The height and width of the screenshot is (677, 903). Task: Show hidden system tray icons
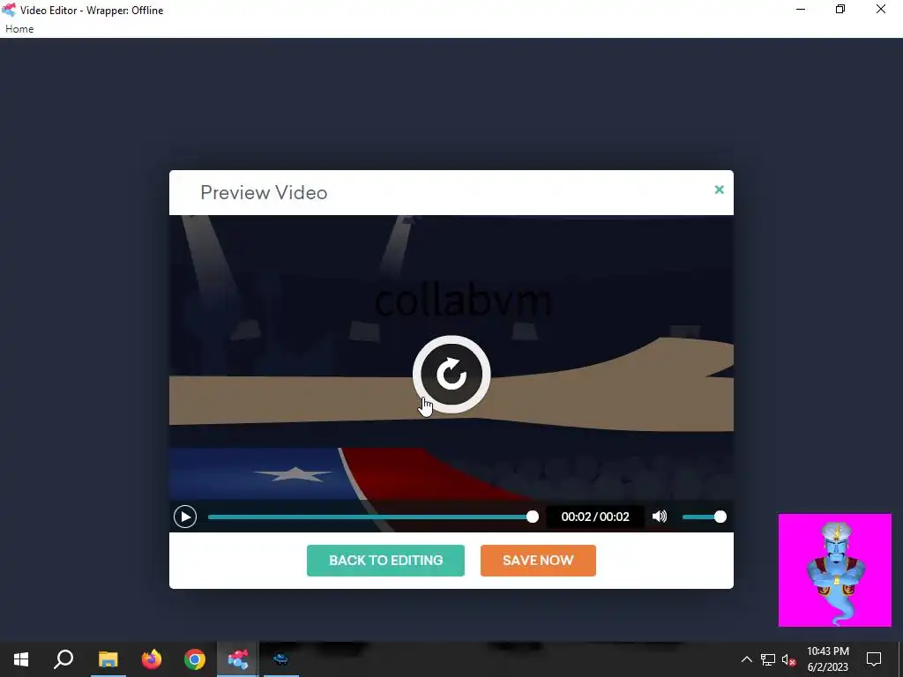pyautogui.click(x=746, y=659)
